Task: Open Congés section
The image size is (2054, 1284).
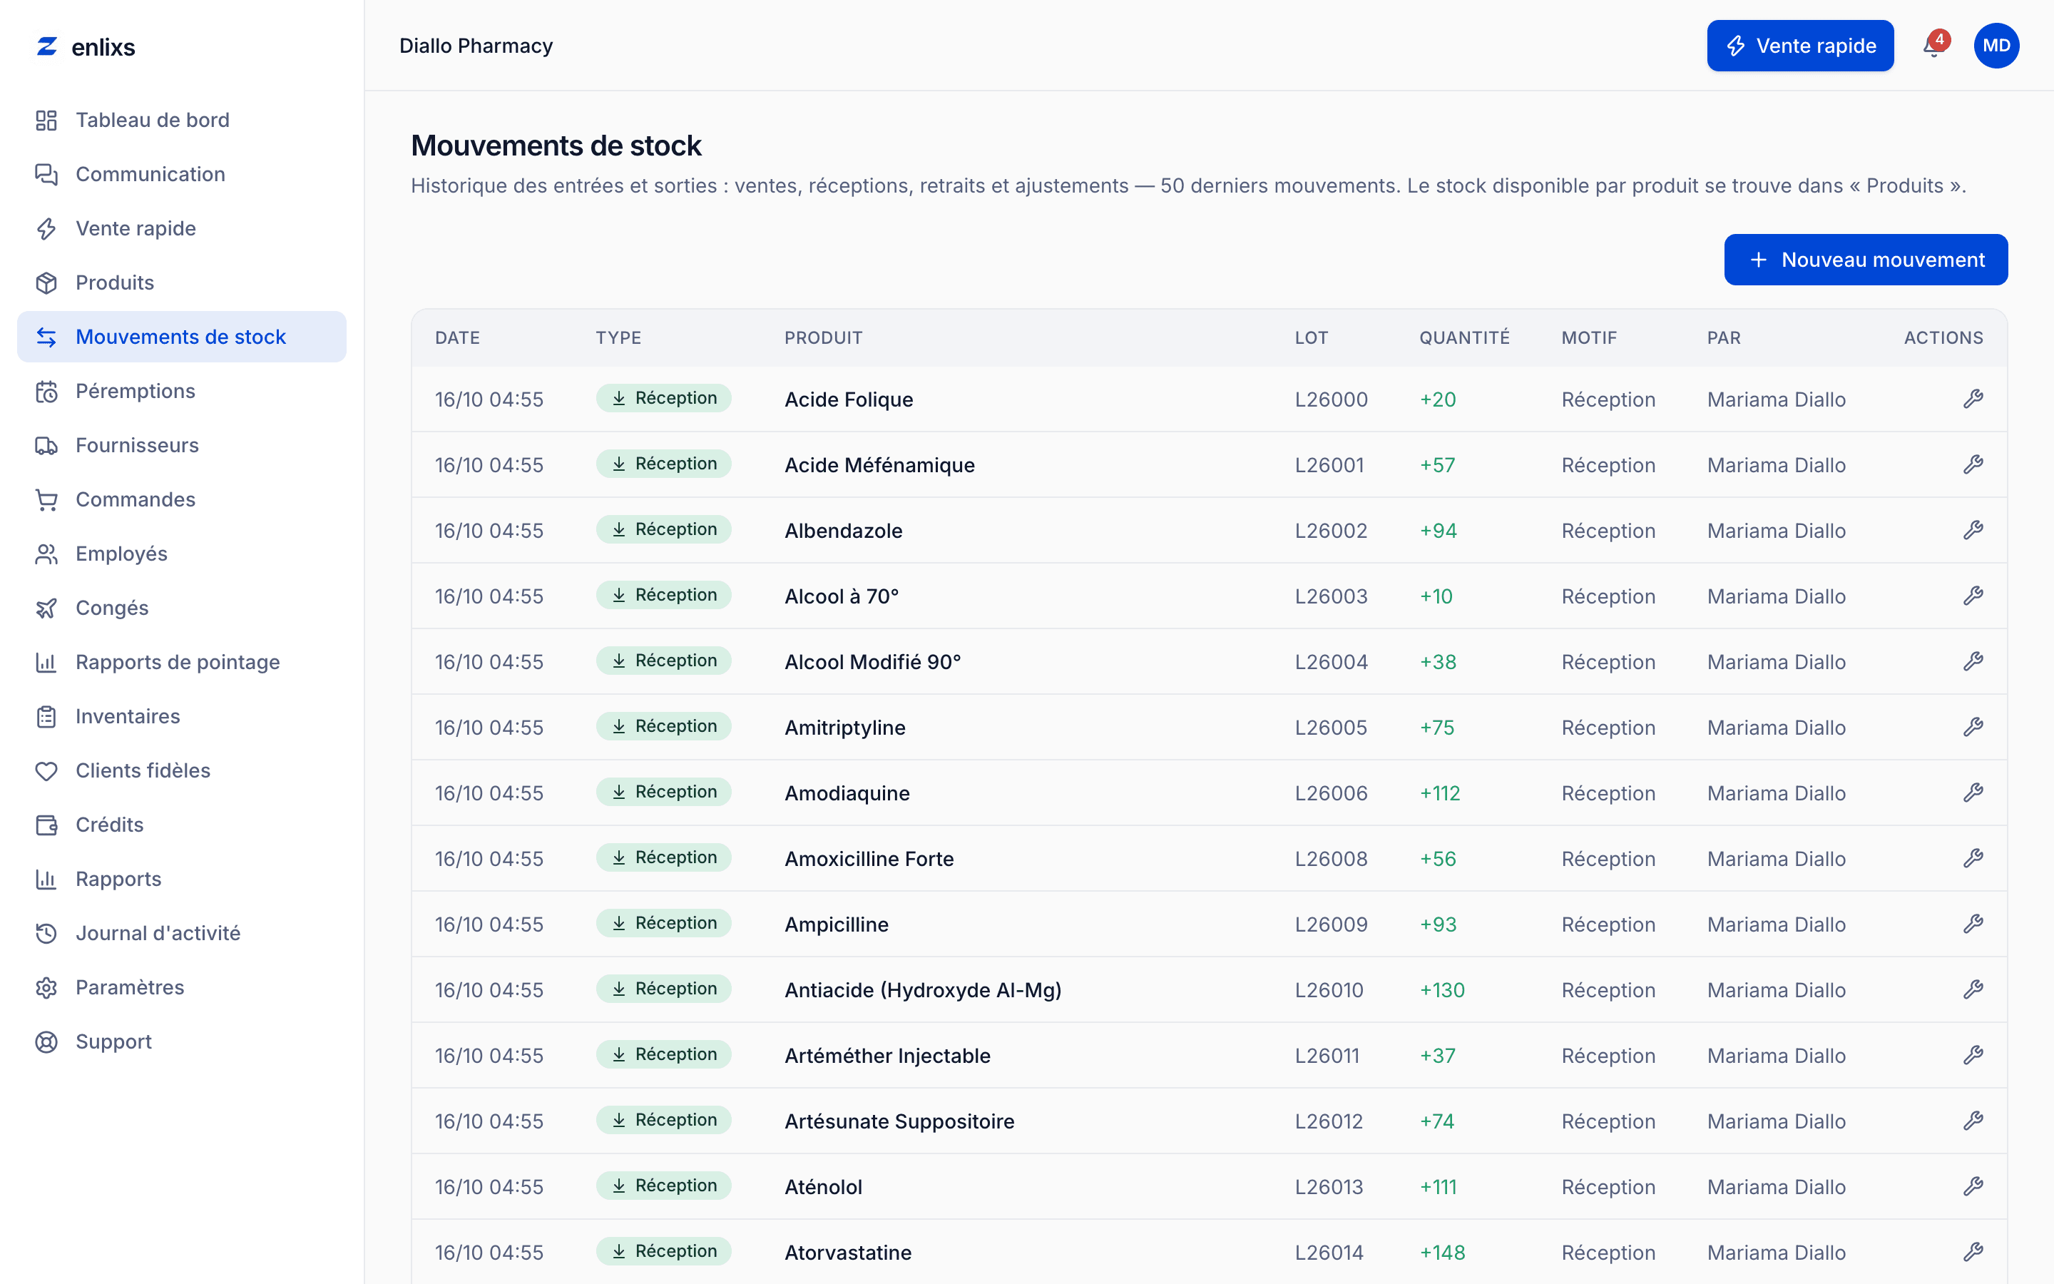Action: coord(182,608)
